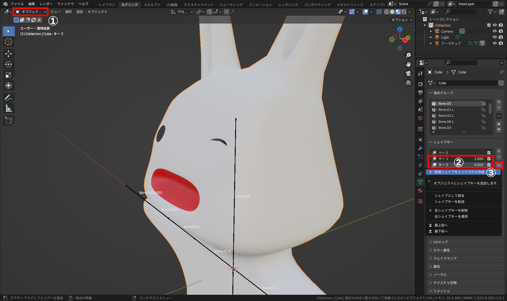Expand the UVマップ panel

point(465,242)
